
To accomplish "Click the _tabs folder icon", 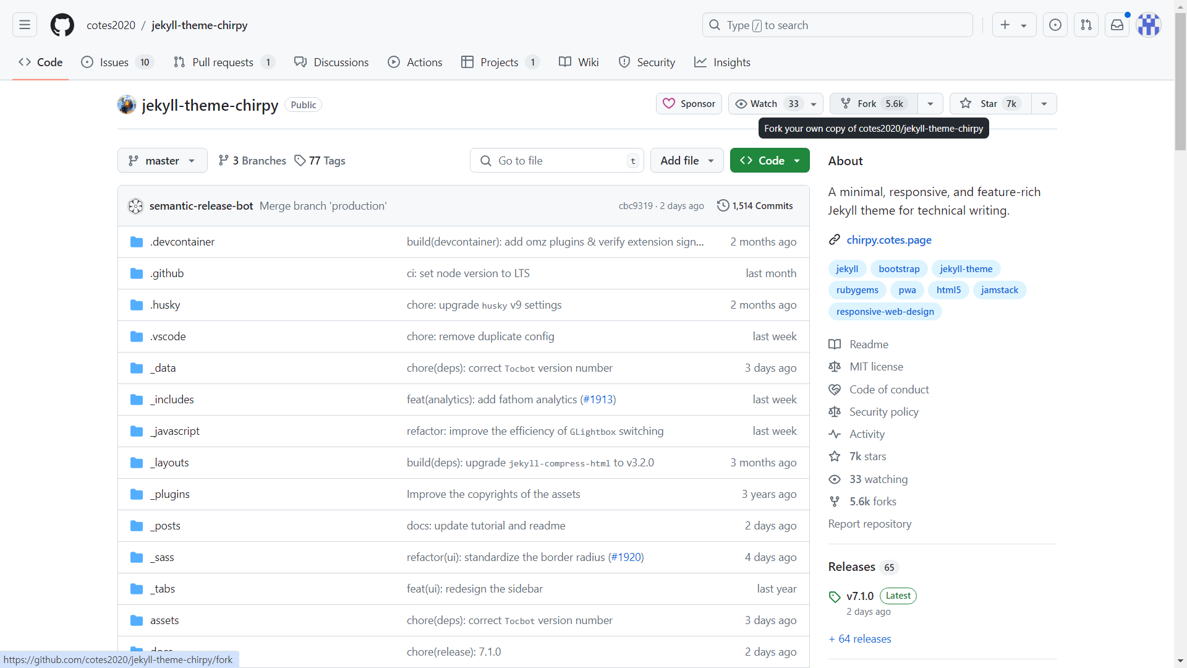I will click(x=137, y=589).
